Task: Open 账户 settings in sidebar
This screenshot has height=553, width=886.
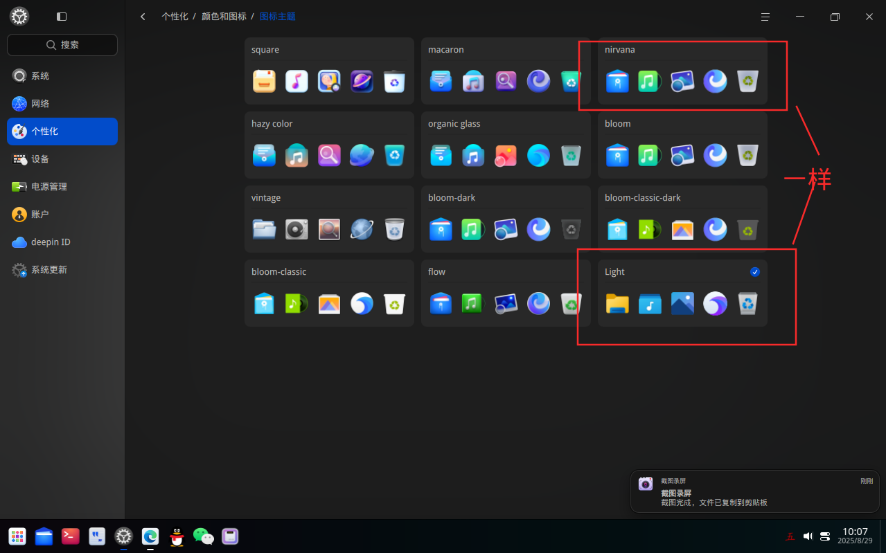Action: coord(62,215)
